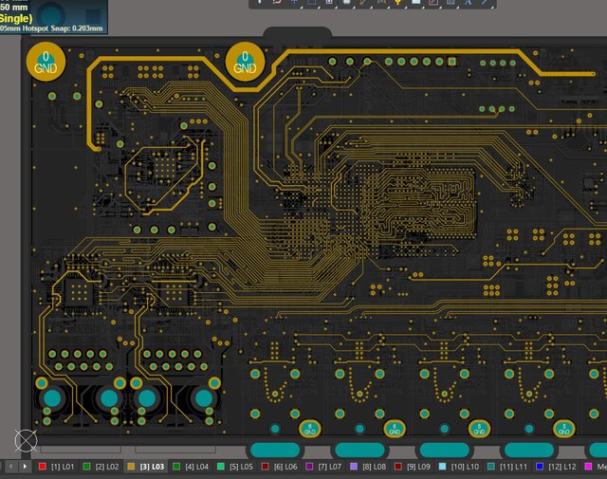The image size is (607, 479).
Task: Select the active [3] L03 layer tab
Action: [x=146, y=467]
